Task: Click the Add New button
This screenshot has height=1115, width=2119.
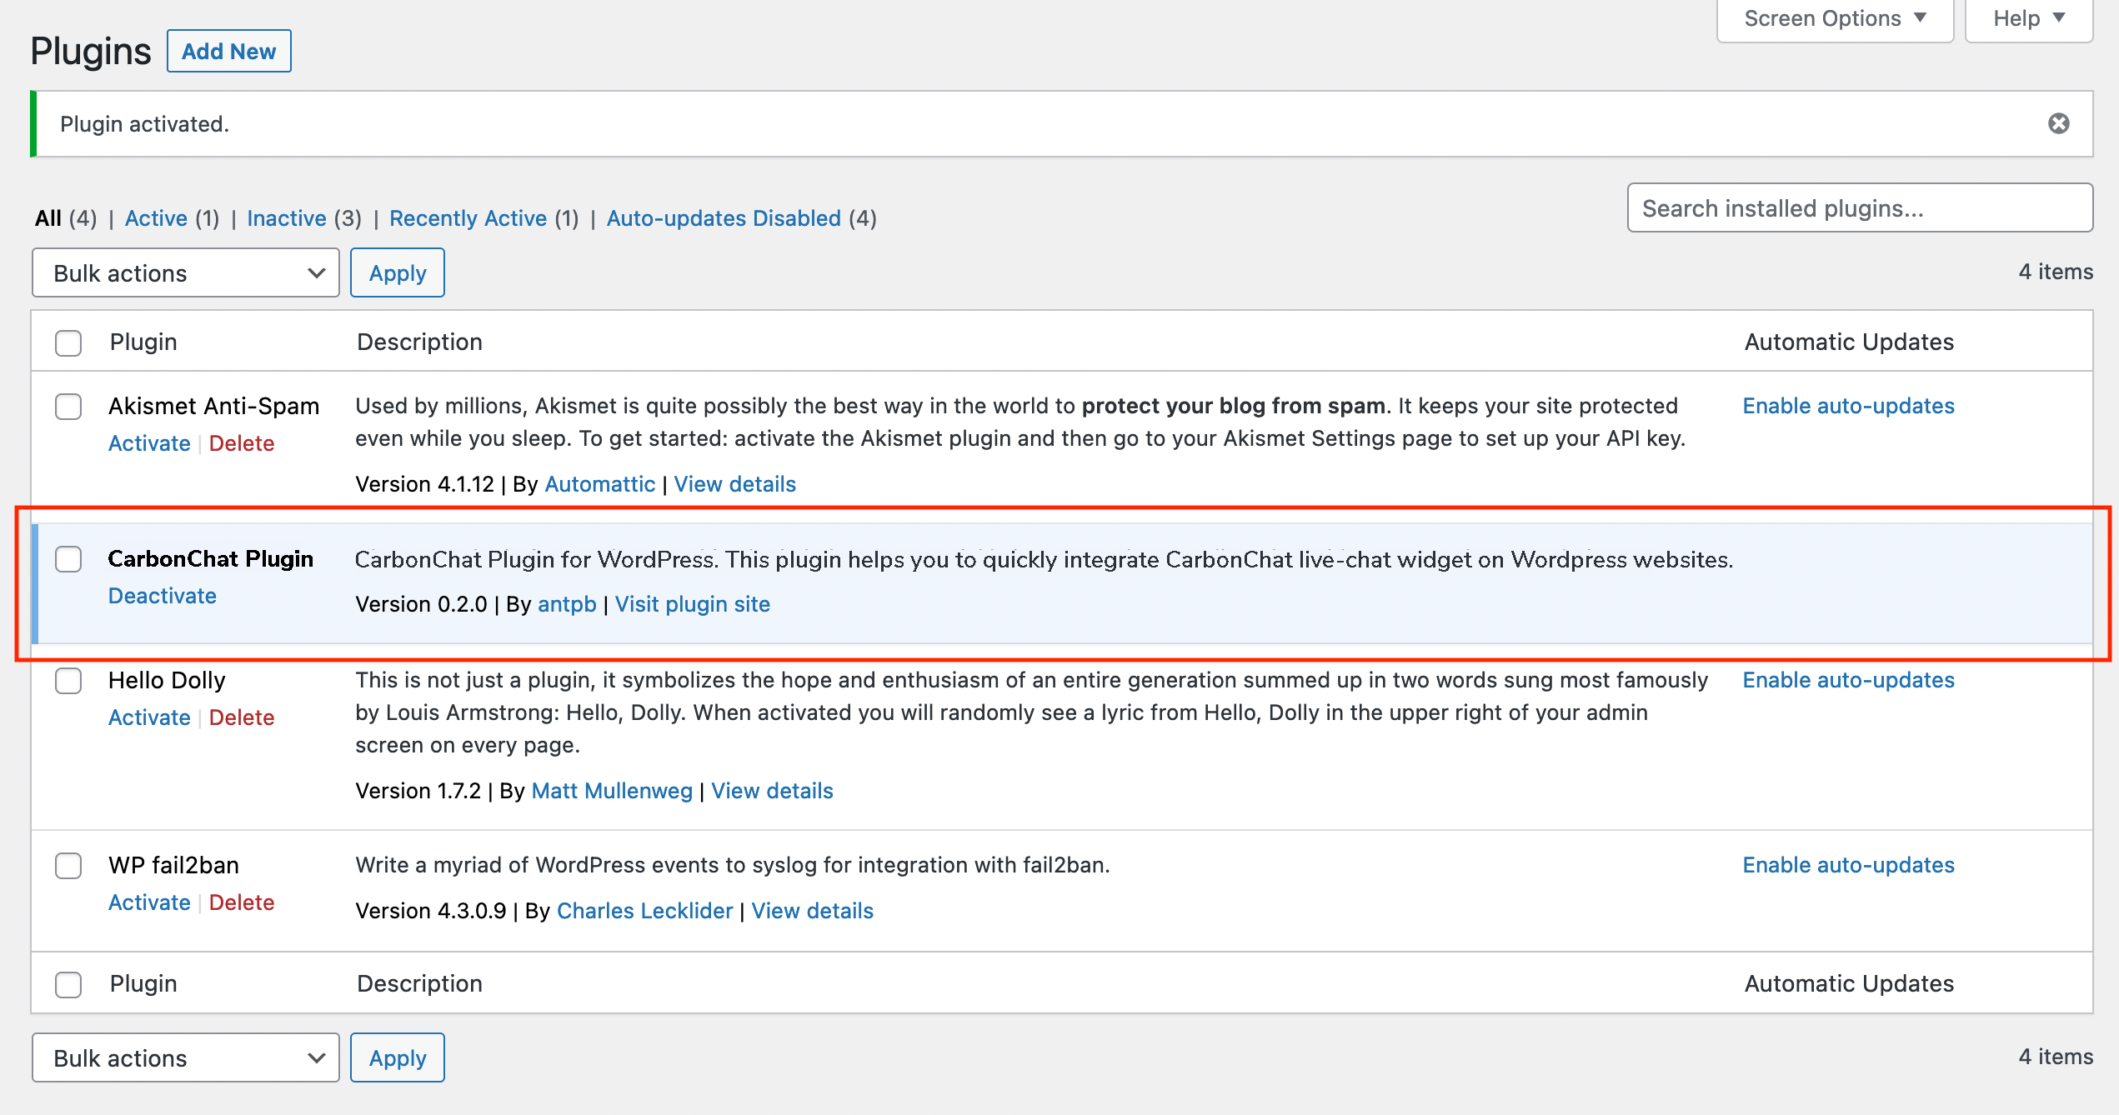Action: point(228,52)
